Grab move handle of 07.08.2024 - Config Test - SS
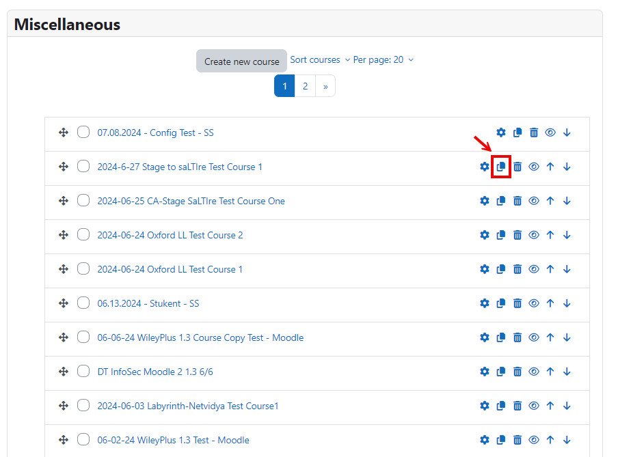The width and height of the screenshot is (631, 457). [x=63, y=133]
